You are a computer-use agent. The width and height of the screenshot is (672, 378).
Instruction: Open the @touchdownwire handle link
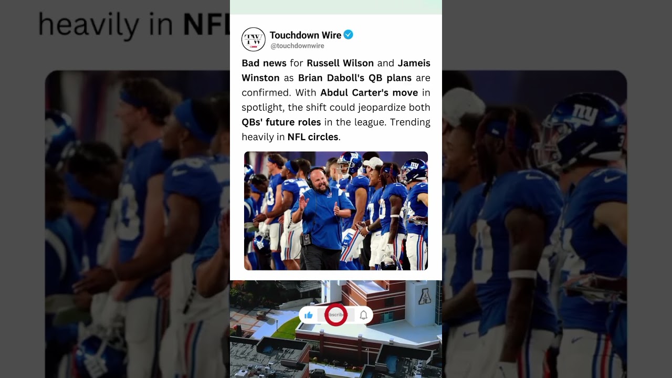click(297, 46)
